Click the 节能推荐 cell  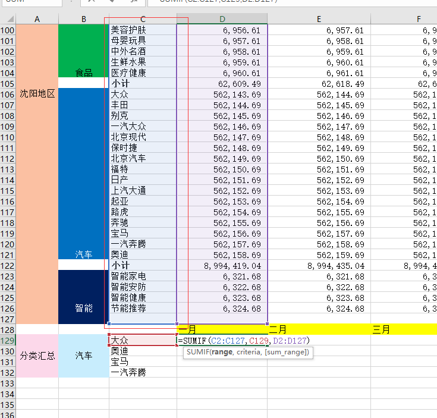coord(143,308)
